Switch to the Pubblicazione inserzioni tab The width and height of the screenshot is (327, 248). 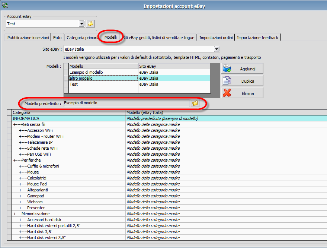click(28, 38)
